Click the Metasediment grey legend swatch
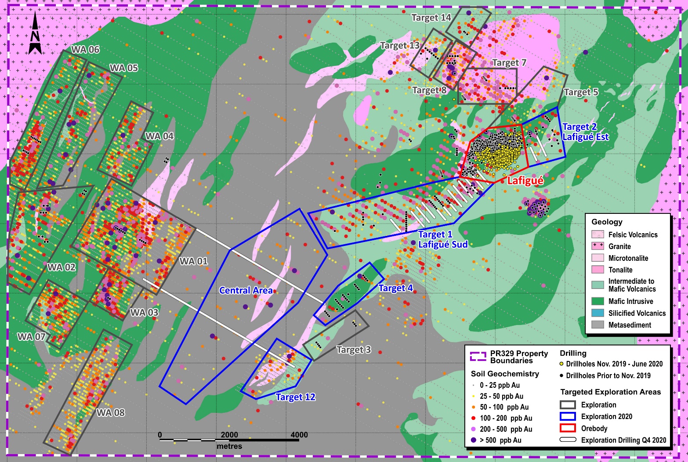The image size is (688, 462). point(597,325)
